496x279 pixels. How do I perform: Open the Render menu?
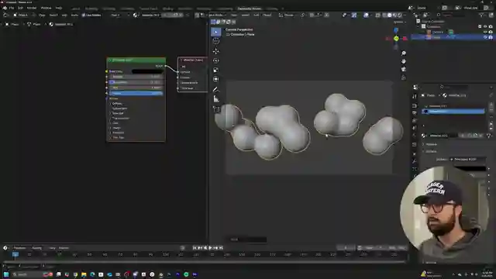tap(32, 8)
